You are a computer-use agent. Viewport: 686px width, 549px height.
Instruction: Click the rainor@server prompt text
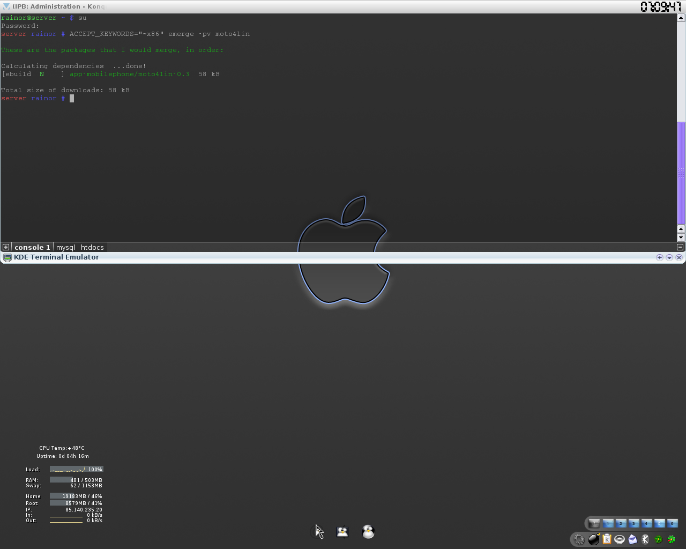28,18
